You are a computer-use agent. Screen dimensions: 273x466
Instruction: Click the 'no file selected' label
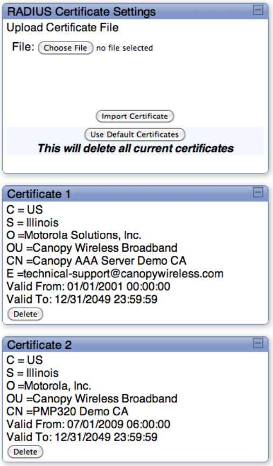tap(124, 48)
